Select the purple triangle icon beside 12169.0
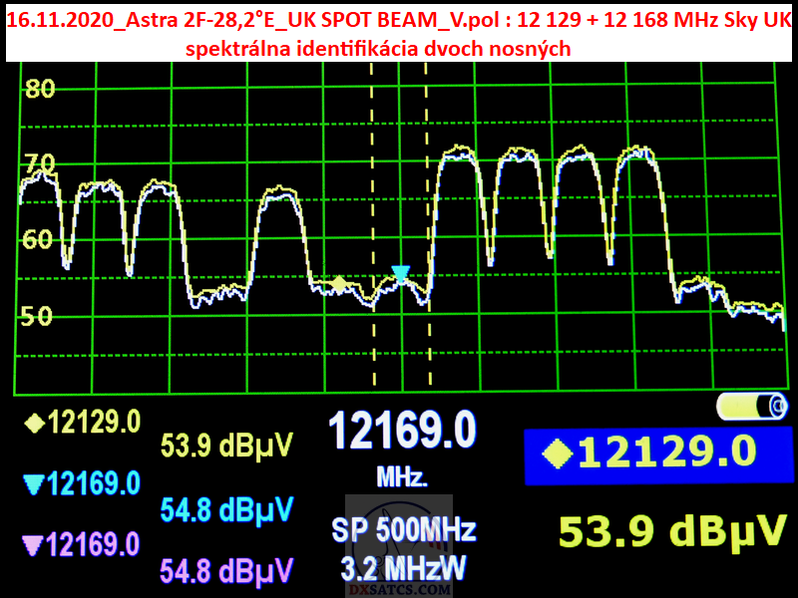This screenshot has height=598, width=798. [34, 545]
